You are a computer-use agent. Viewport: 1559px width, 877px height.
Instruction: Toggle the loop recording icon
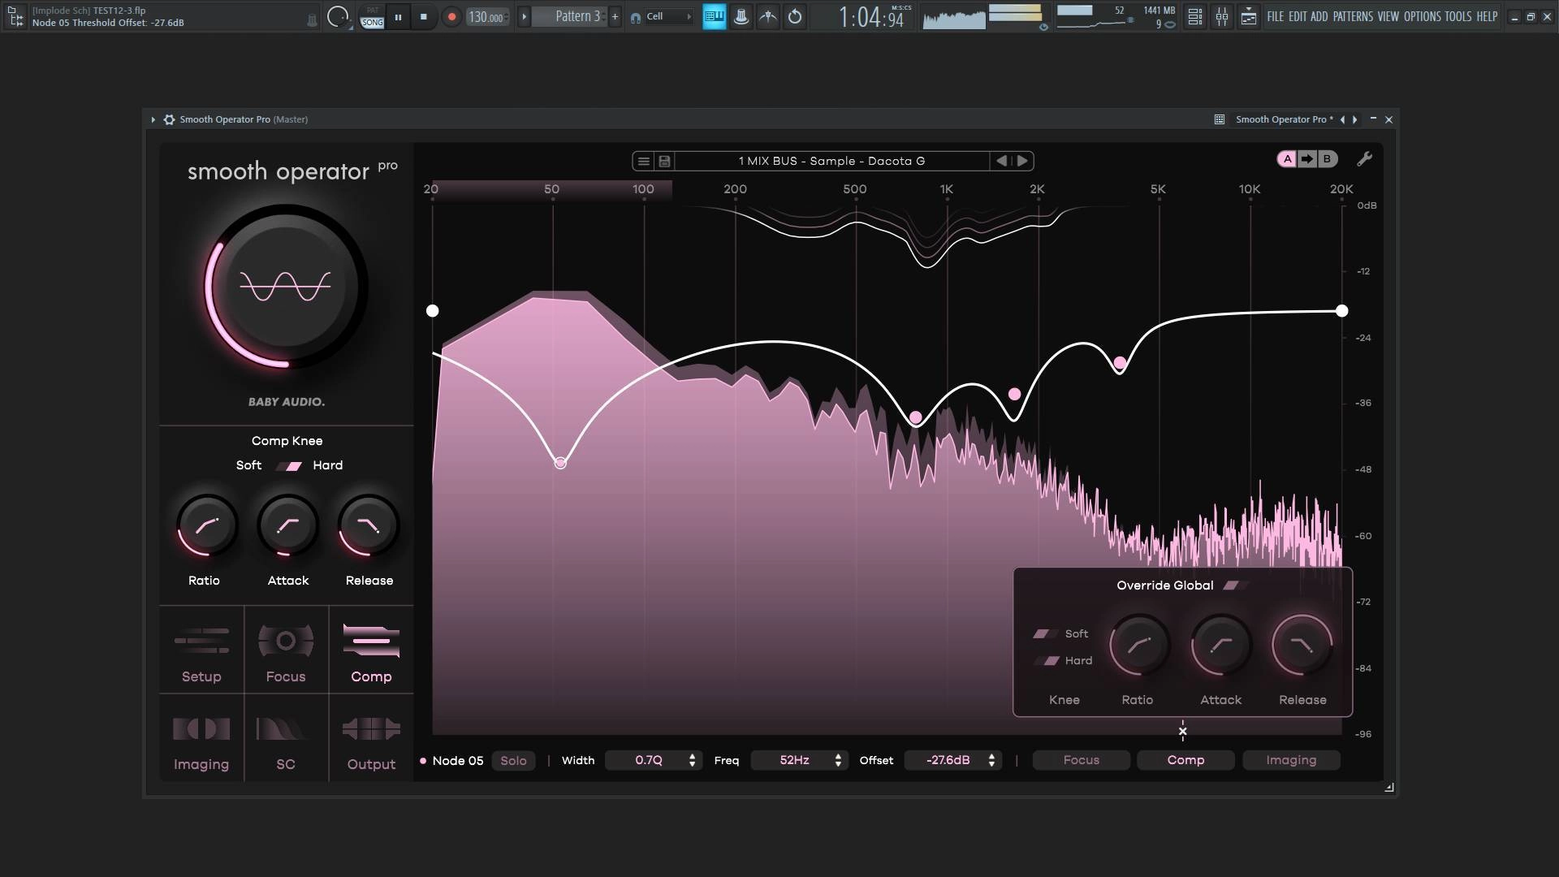(x=795, y=16)
